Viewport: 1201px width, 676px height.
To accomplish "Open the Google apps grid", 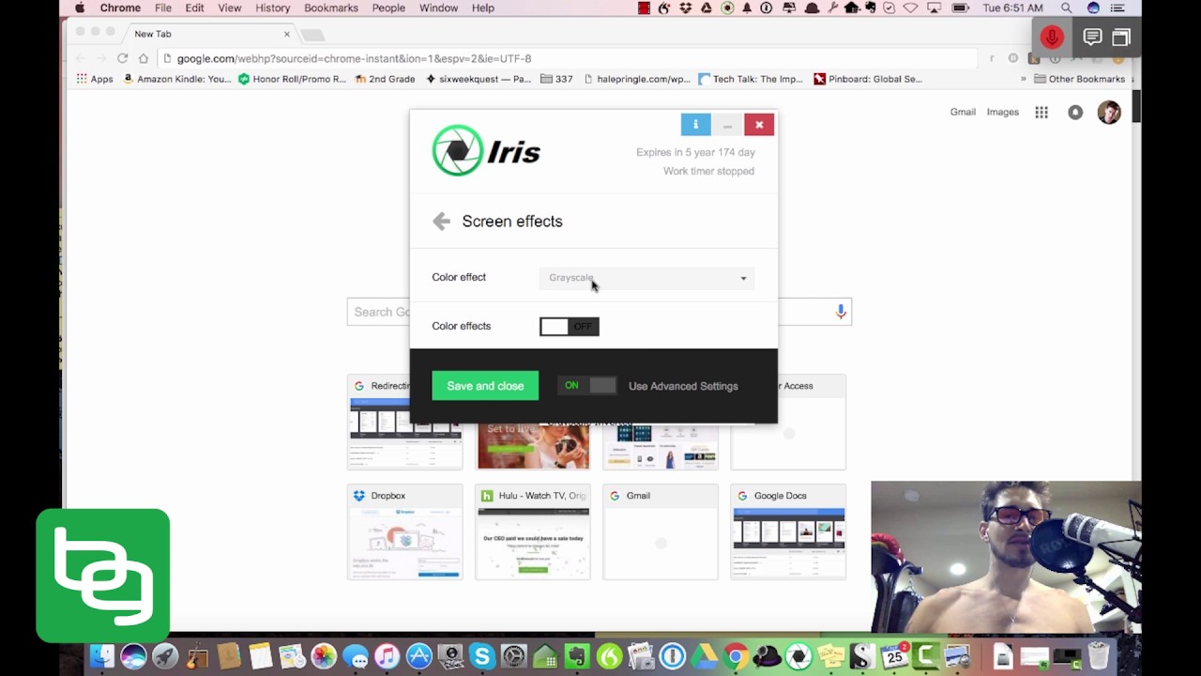I will tap(1041, 113).
